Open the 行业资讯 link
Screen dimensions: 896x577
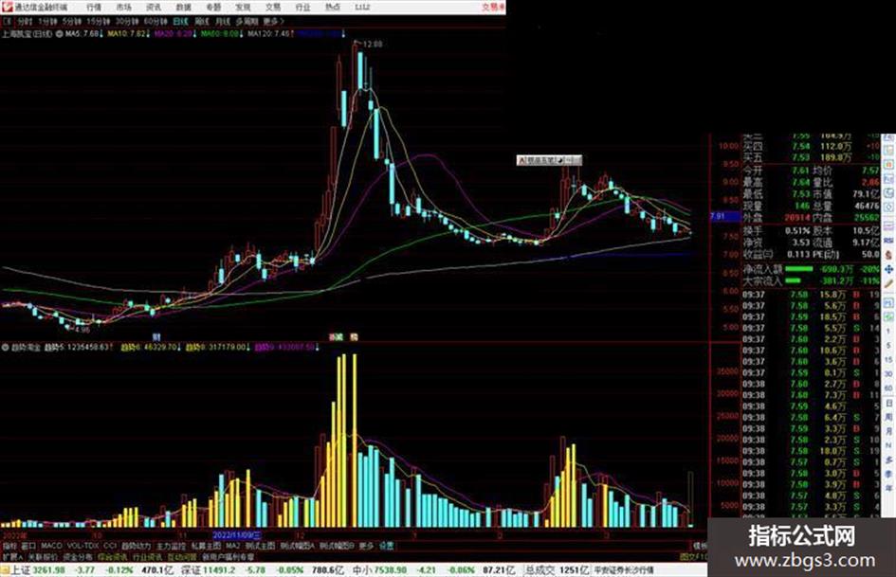(x=147, y=557)
